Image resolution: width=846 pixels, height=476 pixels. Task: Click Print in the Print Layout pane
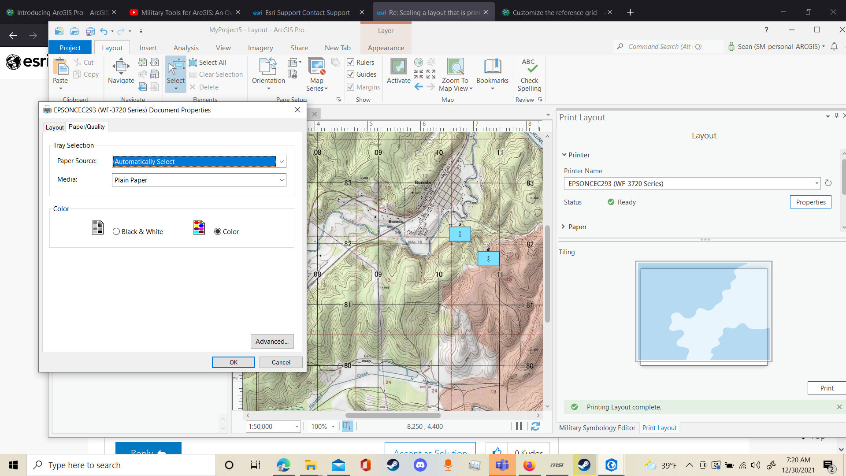[x=827, y=388]
